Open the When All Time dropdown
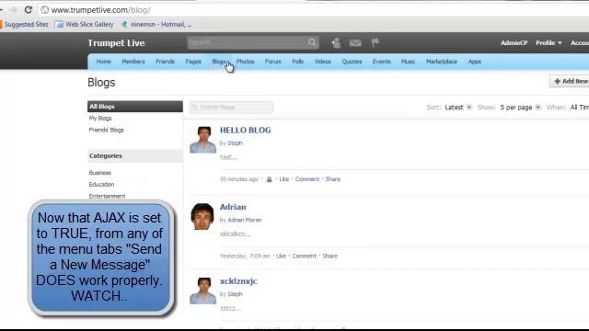The width and height of the screenshot is (589, 331). 579,108
